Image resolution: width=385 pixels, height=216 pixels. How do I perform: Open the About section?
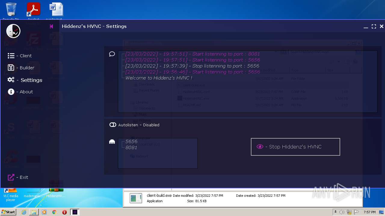click(x=20, y=92)
